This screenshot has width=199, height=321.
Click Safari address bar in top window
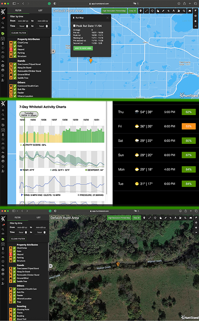pyautogui.click(x=99, y=4)
